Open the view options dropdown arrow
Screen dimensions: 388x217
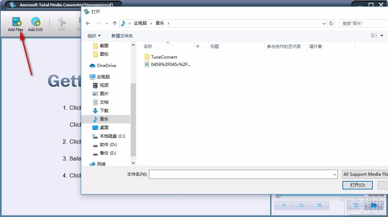click(382, 36)
